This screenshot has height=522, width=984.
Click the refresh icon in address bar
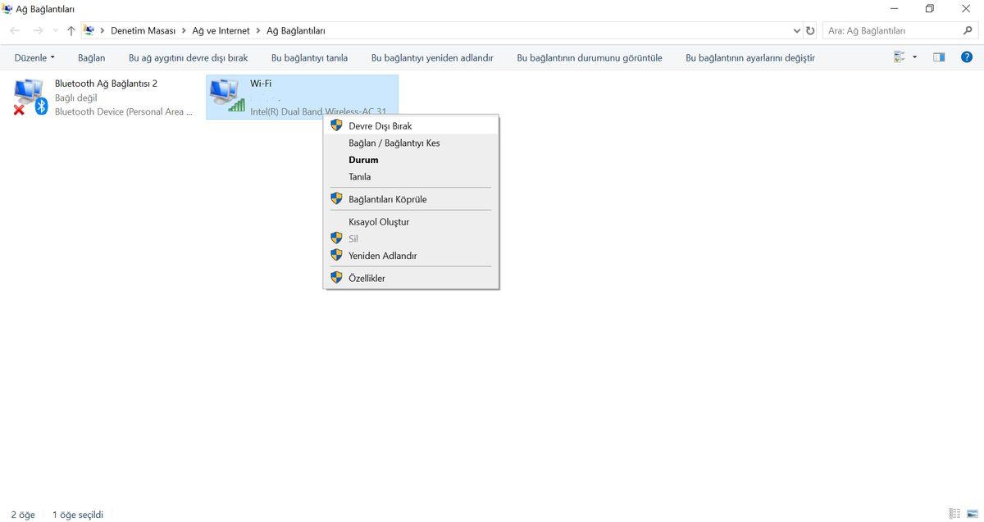(x=810, y=30)
